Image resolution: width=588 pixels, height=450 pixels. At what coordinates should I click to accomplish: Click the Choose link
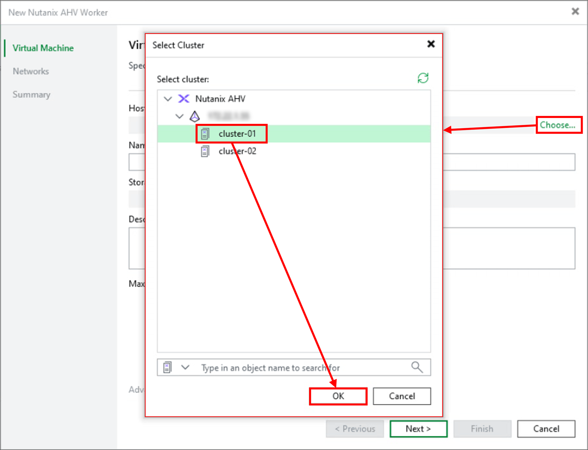[558, 125]
